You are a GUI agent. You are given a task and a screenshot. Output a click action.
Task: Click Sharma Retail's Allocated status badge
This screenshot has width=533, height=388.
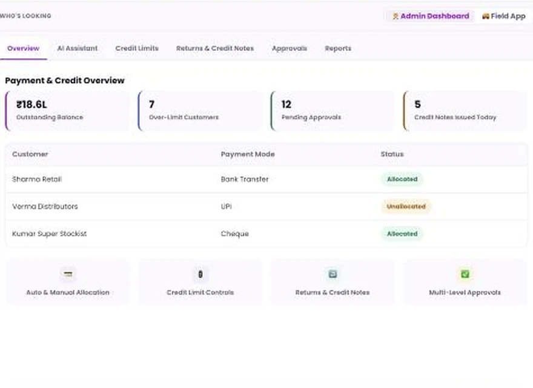[402, 179]
